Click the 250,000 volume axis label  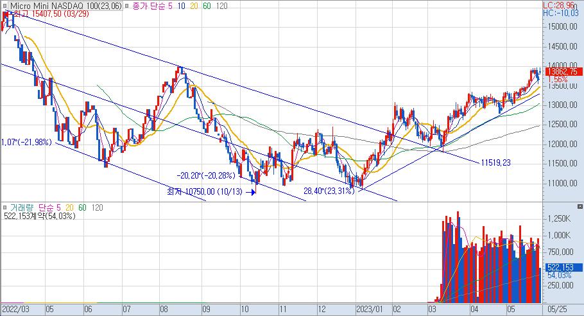[x=560, y=285]
